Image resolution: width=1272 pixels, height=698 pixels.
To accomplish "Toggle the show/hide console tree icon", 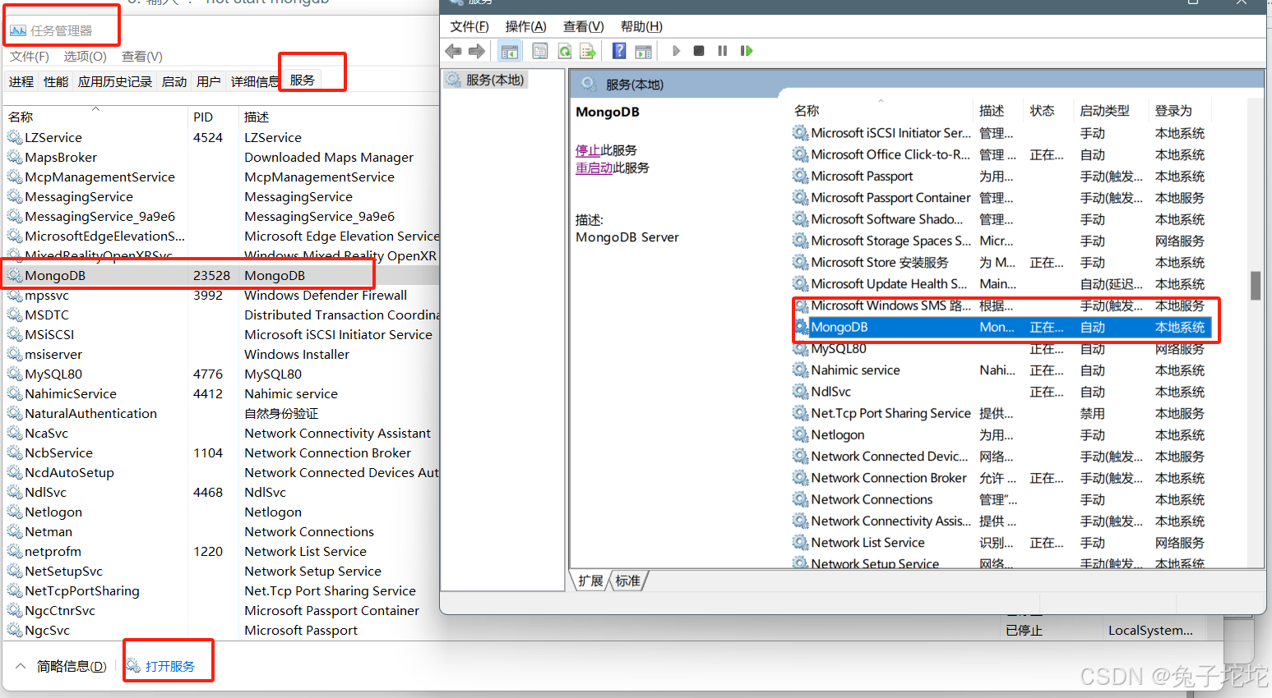I will (x=510, y=51).
